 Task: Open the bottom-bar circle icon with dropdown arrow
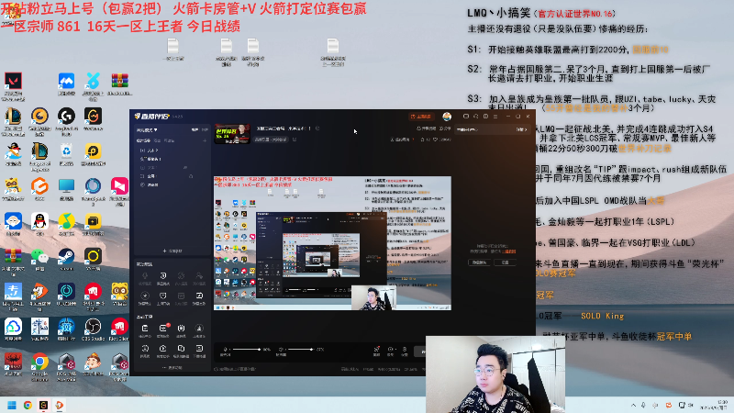(x=391, y=350)
